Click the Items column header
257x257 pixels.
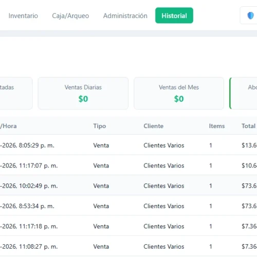217,126
